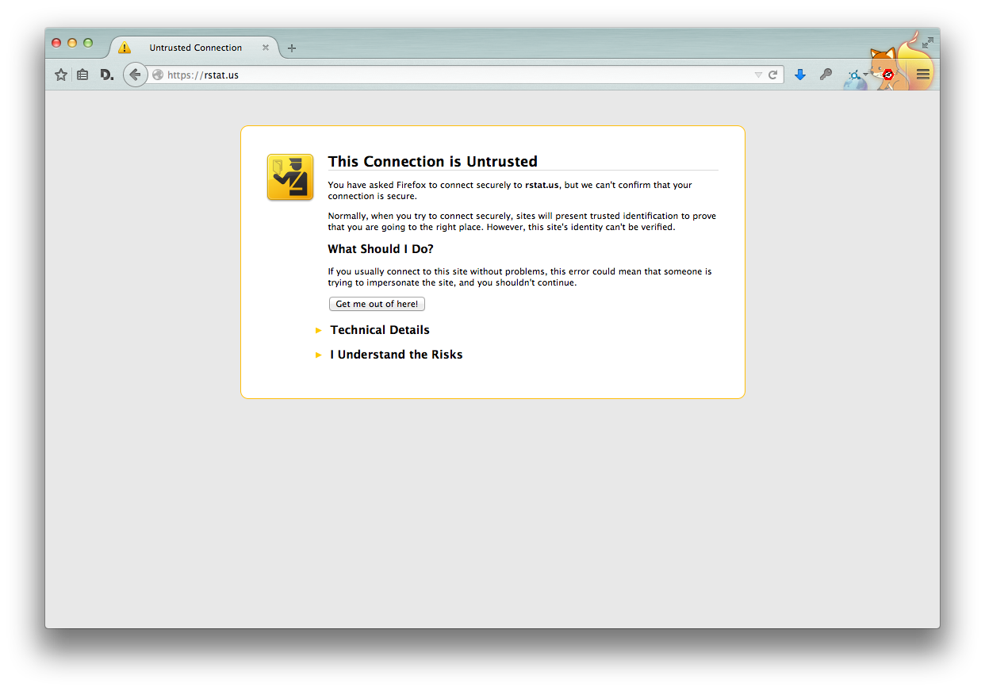The height and width of the screenshot is (691, 985).
Task: Expand the I Understand the Risks section
Action: pyautogui.click(x=396, y=355)
